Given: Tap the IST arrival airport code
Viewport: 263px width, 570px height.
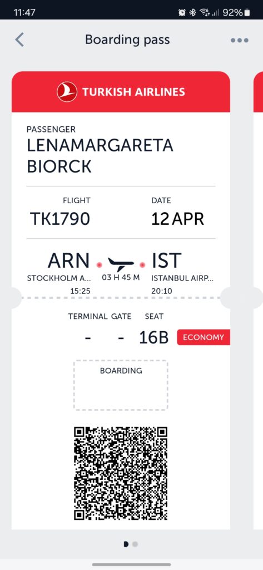Looking at the screenshot, I should (x=167, y=261).
